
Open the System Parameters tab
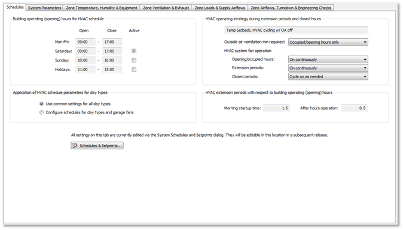[44, 8]
